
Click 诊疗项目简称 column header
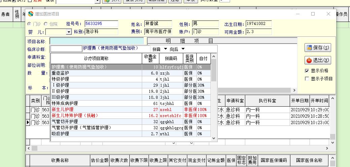(x=96, y=59)
